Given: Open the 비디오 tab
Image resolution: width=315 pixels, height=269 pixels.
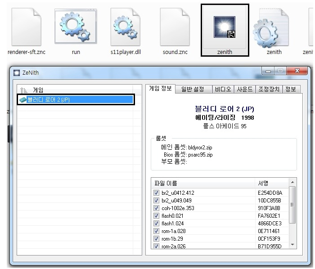Looking at the screenshot, I should coord(223,89).
